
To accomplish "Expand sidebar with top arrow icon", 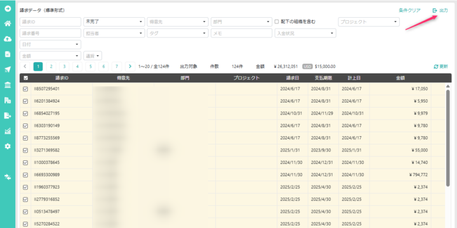I will (8, 8).
